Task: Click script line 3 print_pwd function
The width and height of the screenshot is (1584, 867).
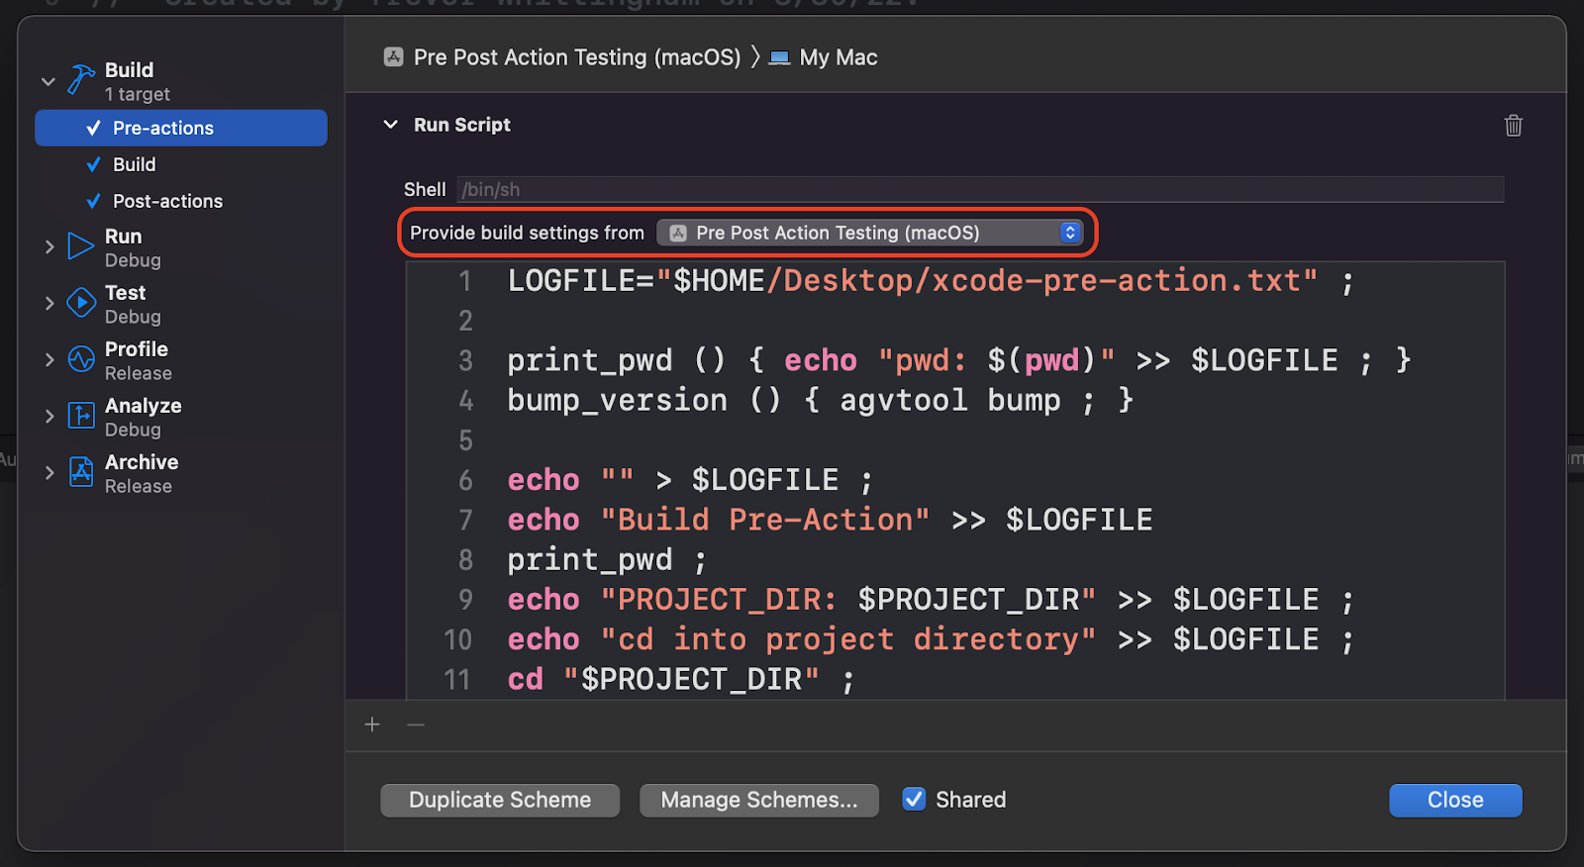Action: [959, 360]
